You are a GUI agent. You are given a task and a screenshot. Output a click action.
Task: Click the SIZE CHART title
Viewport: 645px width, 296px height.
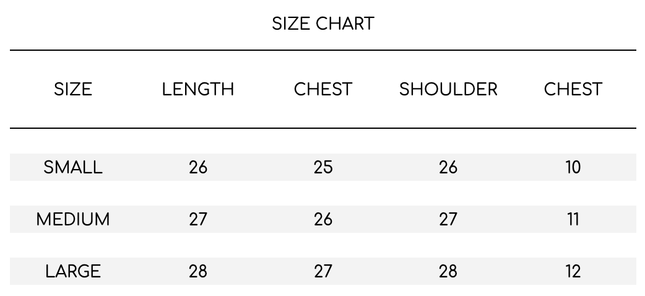pos(323,24)
